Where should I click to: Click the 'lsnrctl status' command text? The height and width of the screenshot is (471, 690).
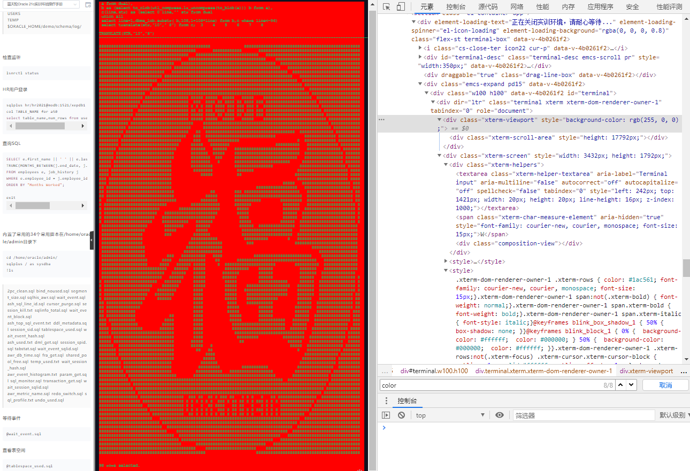[x=22, y=73]
